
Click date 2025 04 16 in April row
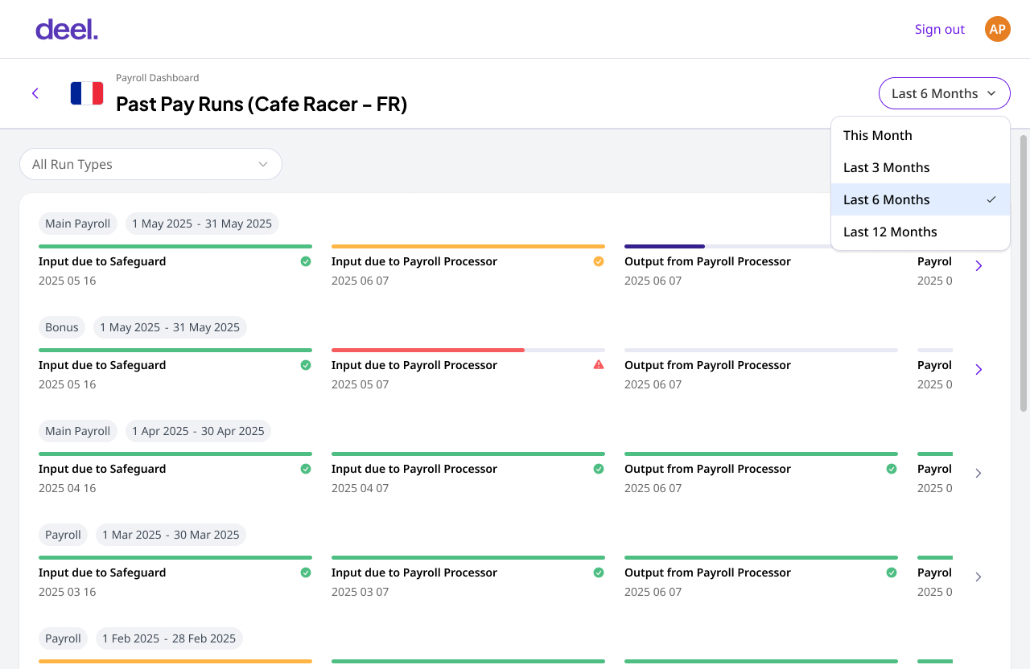(x=67, y=488)
